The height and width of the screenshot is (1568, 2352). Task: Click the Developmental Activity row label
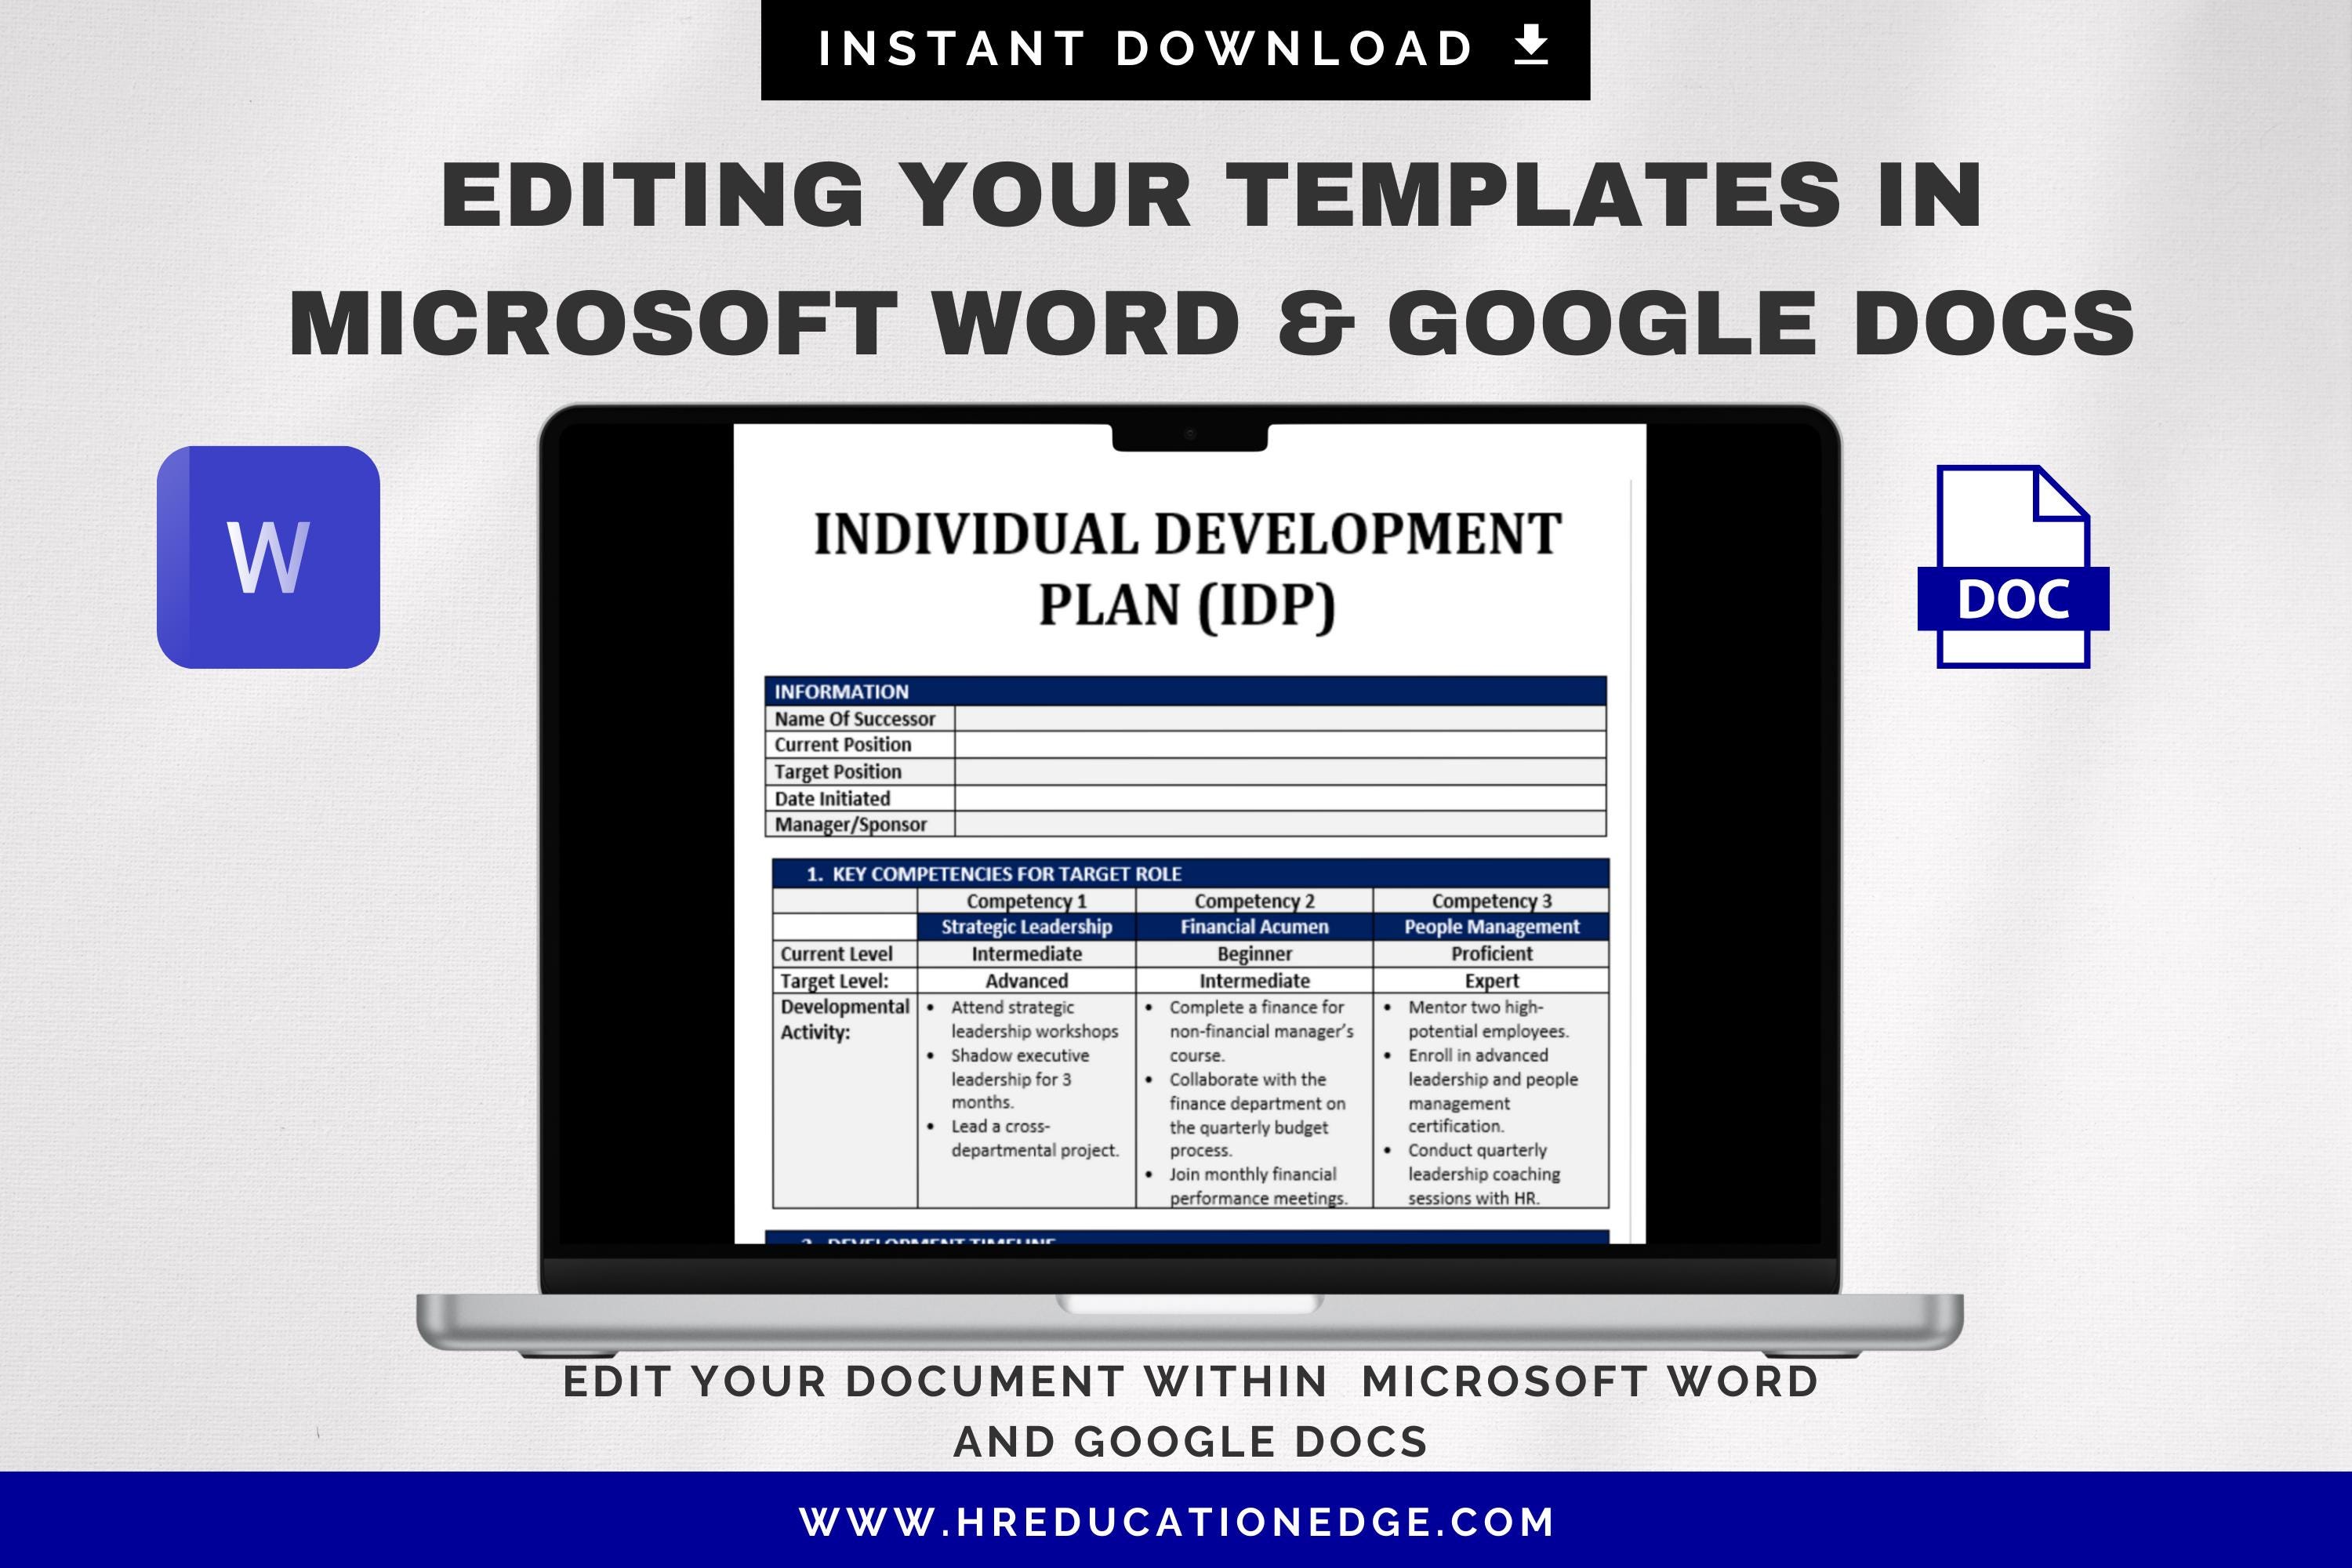tap(845, 1019)
